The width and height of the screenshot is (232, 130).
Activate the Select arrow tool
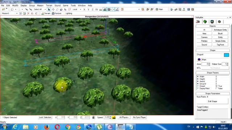click(49, 9)
